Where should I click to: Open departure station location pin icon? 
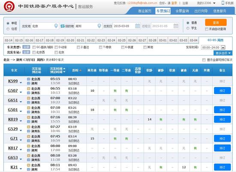tap(56, 26)
